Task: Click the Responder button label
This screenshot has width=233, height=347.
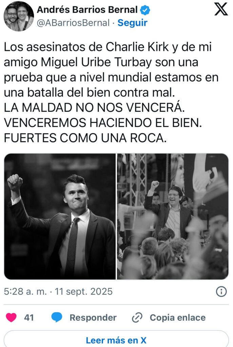Action: coord(93,318)
